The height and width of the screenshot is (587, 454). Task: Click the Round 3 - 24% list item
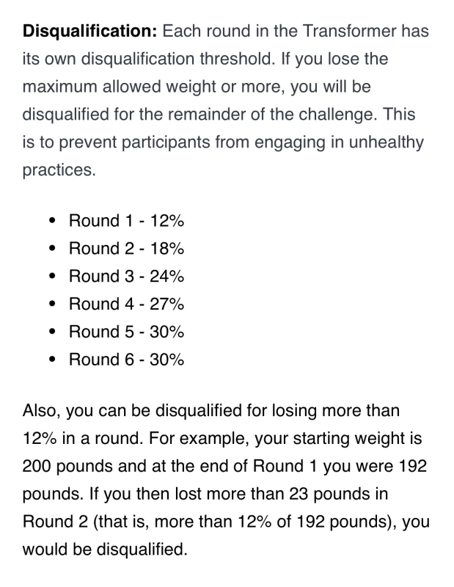click(125, 277)
